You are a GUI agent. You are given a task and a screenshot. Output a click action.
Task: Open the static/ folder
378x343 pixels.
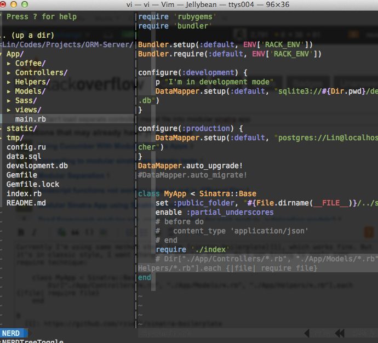tap(22, 128)
